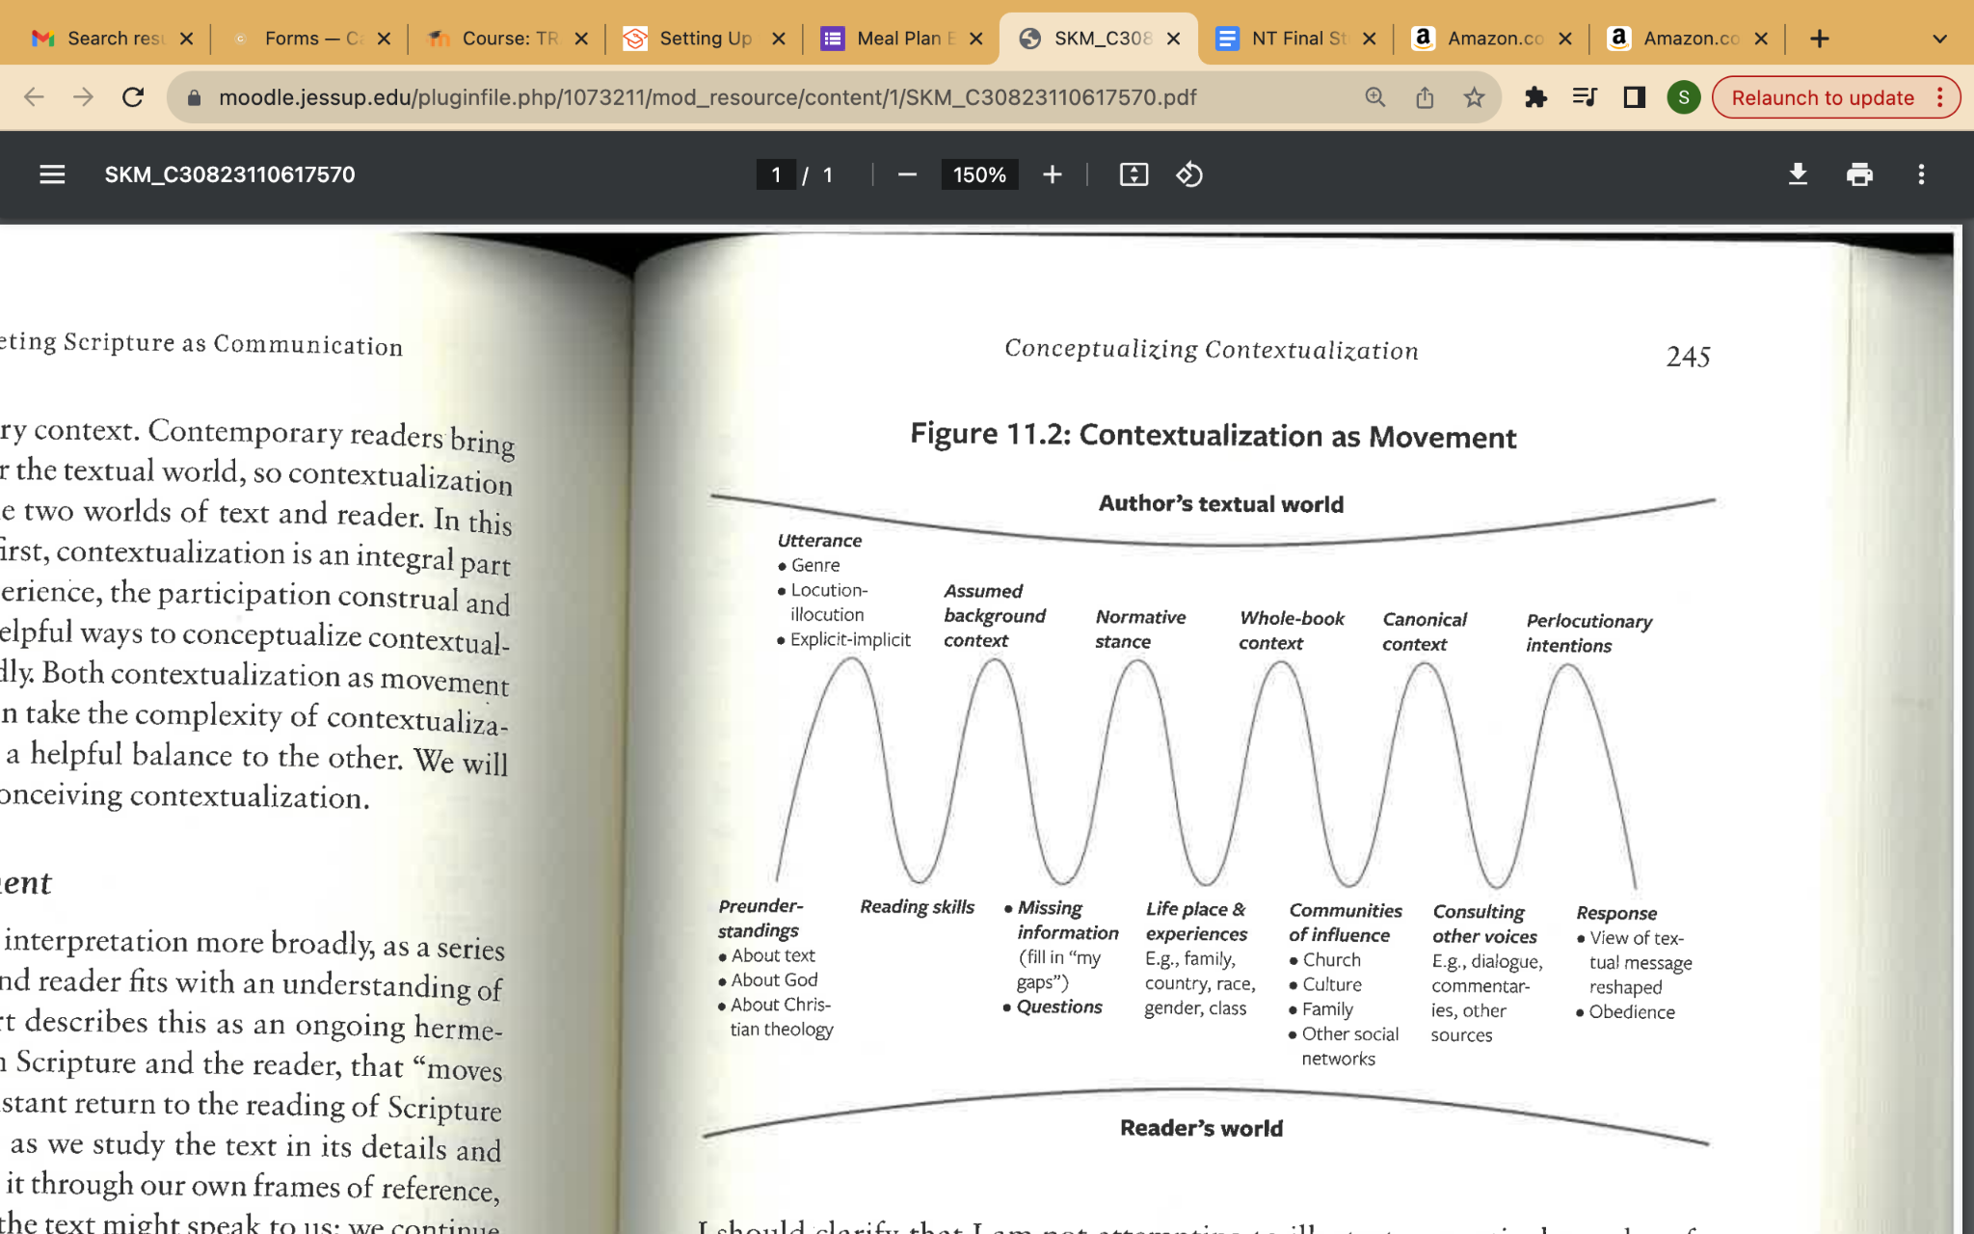Open Chrome menu next to Relaunch
Viewport: 1974px width, 1234px height.
[x=1940, y=97]
